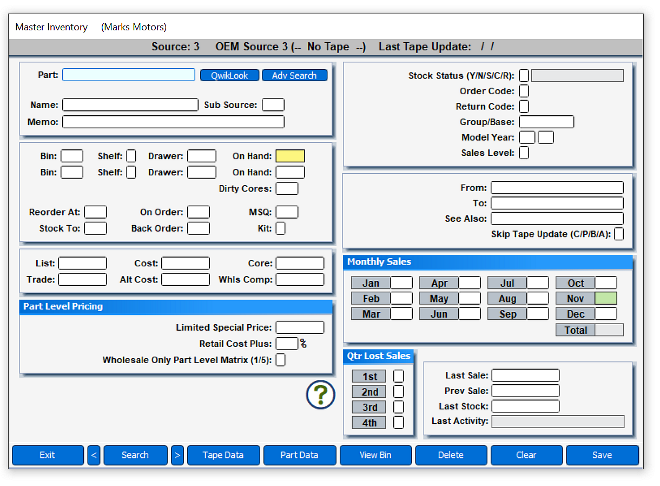660x486 pixels.
Task: Go to previous record with left arrow
Action: 94,455
